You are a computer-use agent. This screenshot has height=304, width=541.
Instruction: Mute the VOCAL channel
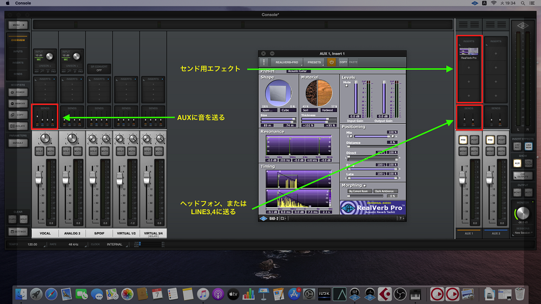coord(50,151)
